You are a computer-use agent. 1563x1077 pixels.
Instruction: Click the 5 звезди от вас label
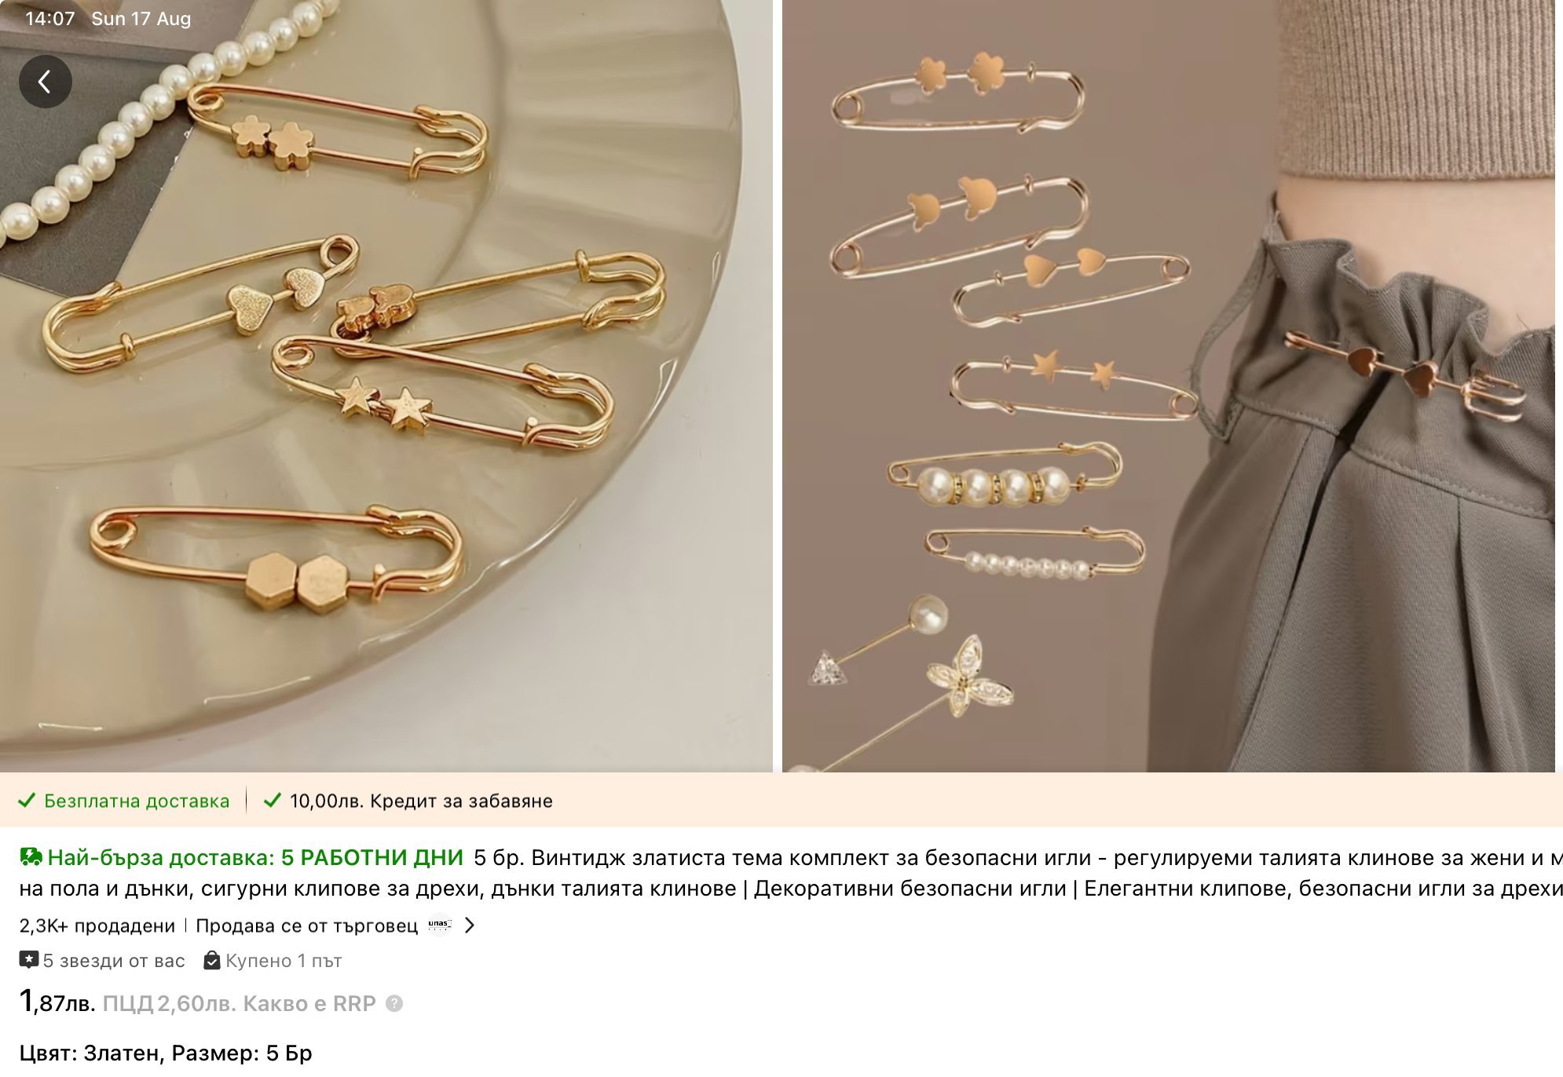point(114,961)
